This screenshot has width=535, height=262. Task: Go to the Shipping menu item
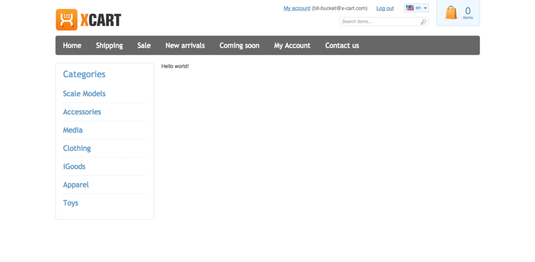(x=109, y=45)
